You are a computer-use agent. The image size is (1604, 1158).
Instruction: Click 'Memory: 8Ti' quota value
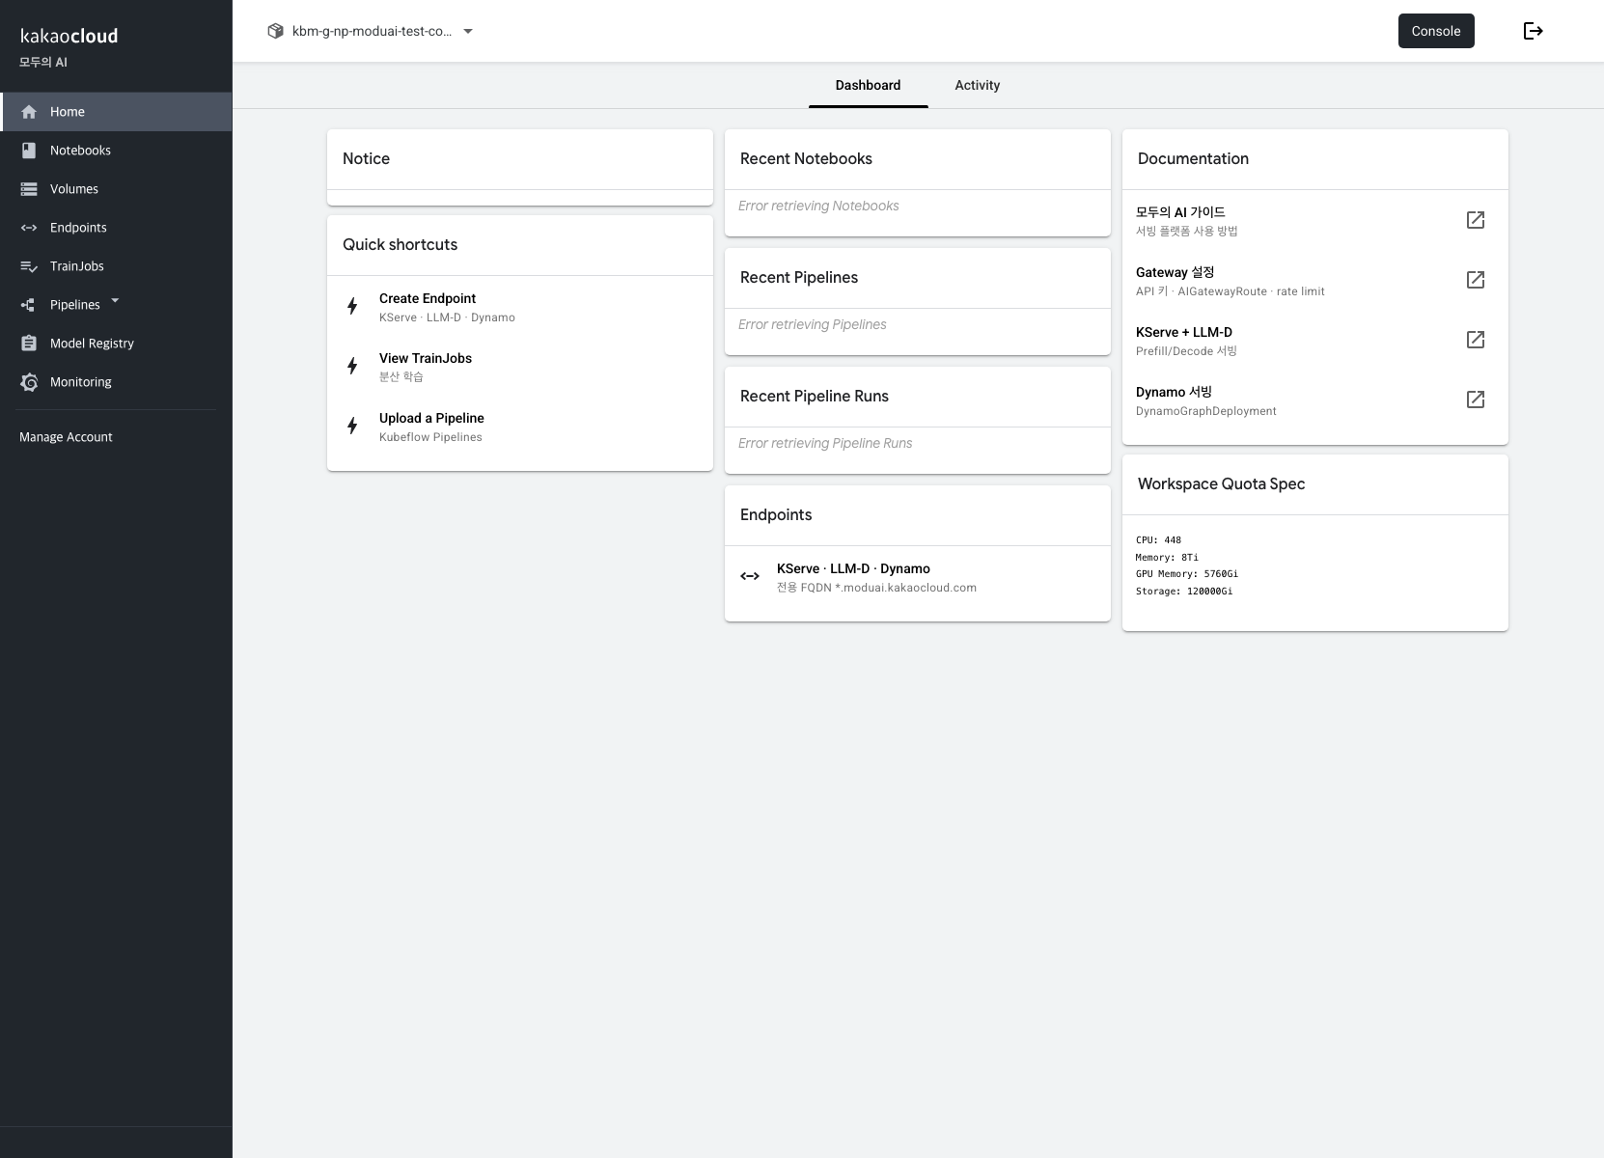click(x=1167, y=558)
